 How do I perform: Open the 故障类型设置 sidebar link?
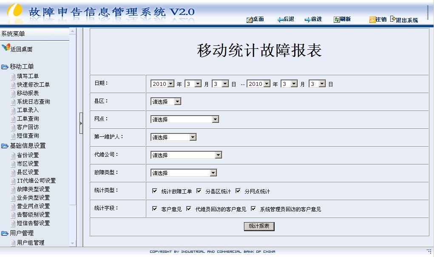(33, 189)
